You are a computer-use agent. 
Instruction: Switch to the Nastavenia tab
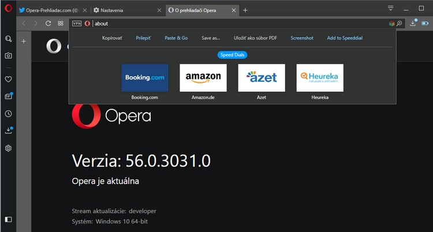coord(127,10)
